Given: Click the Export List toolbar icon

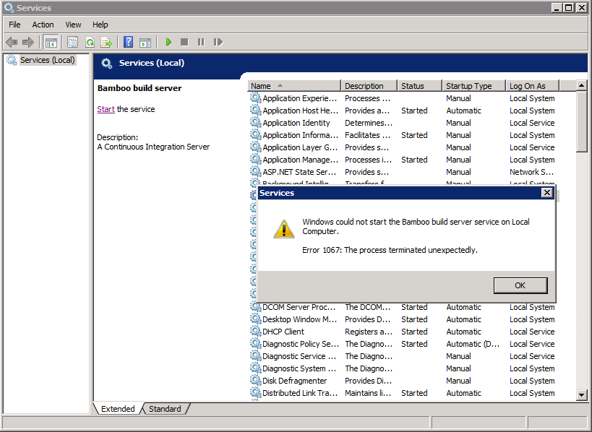Looking at the screenshot, I should coord(106,42).
